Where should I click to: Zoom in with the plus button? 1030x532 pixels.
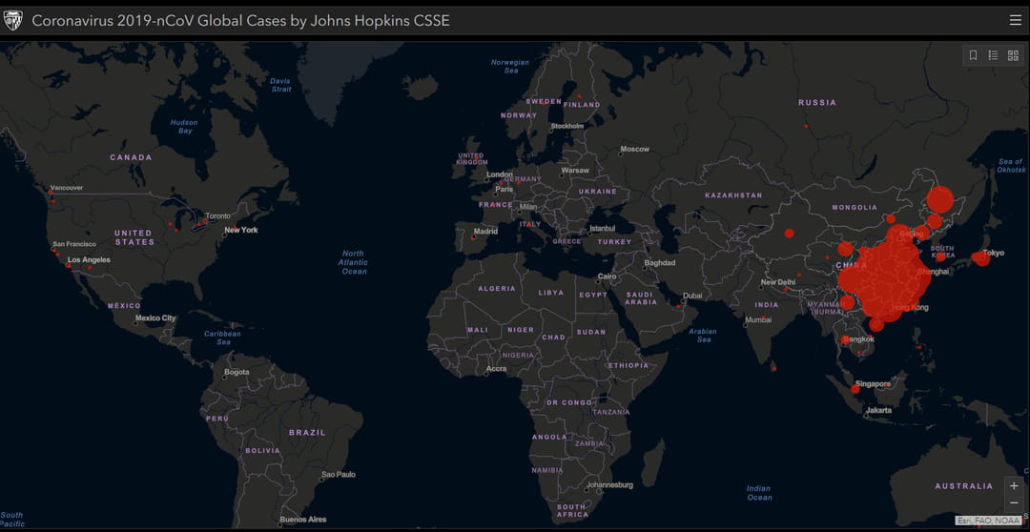[1014, 486]
